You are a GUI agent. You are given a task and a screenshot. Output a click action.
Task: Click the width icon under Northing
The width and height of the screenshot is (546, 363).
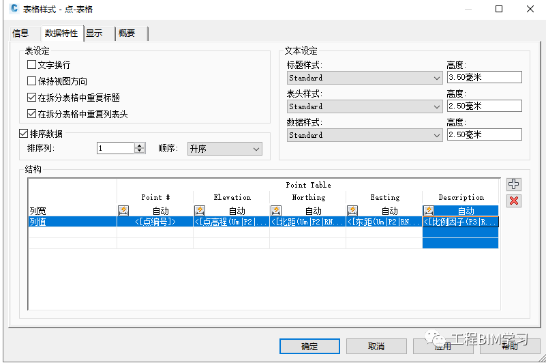pyautogui.click(x=276, y=210)
